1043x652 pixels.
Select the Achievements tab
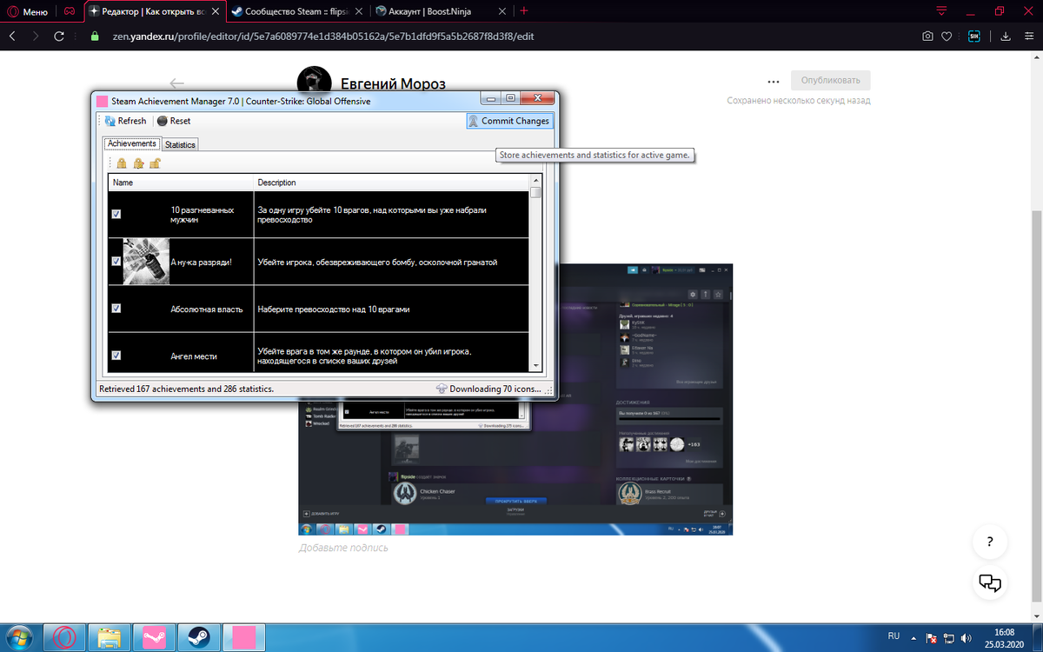pos(132,143)
